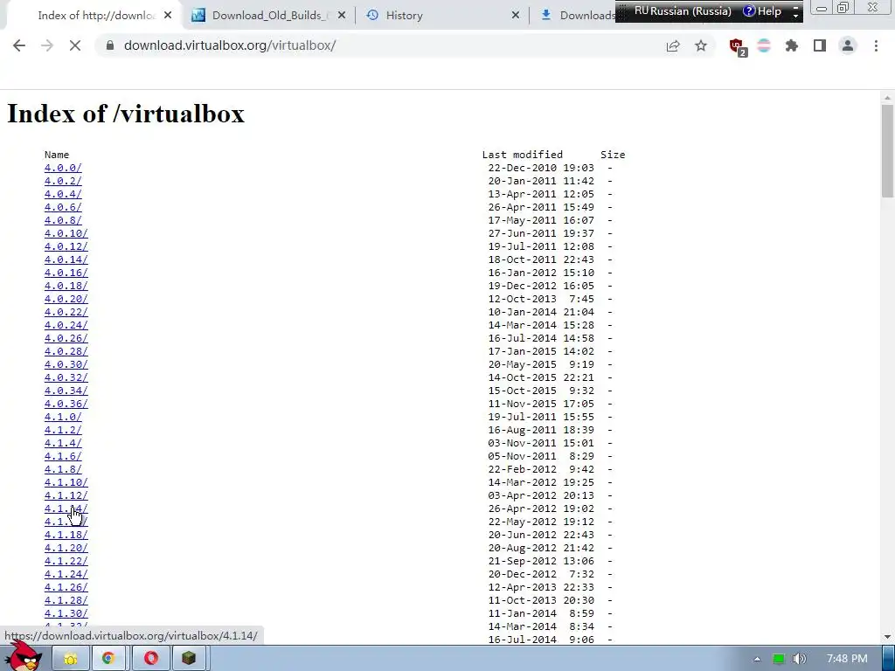Screen dimensions: 895x671
Task: Switch to the History tab
Action: [x=442, y=16]
